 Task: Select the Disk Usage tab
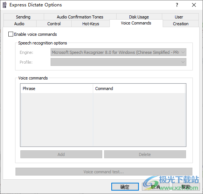coord(139,17)
